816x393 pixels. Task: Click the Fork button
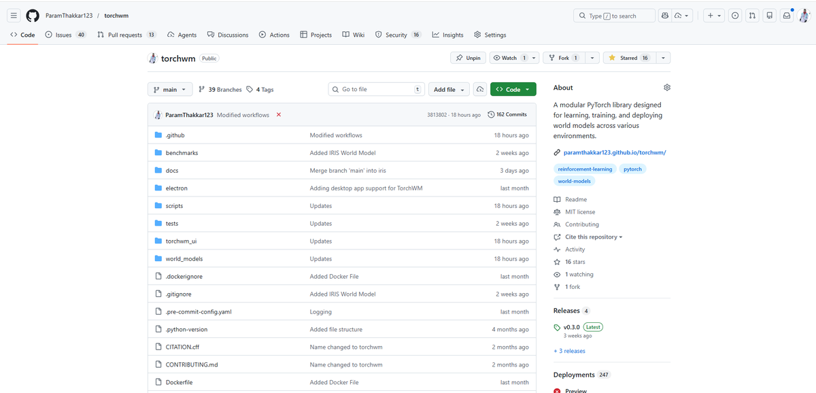coord(564,58)
